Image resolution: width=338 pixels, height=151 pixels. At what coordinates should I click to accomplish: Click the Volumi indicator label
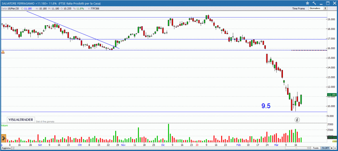[4, 125]
